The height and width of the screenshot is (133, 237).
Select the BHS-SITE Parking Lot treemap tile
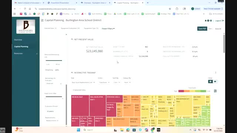163,112
